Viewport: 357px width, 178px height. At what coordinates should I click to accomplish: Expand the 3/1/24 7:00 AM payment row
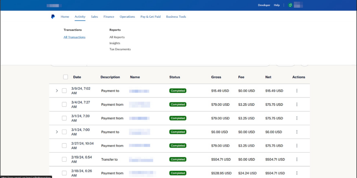57,132
